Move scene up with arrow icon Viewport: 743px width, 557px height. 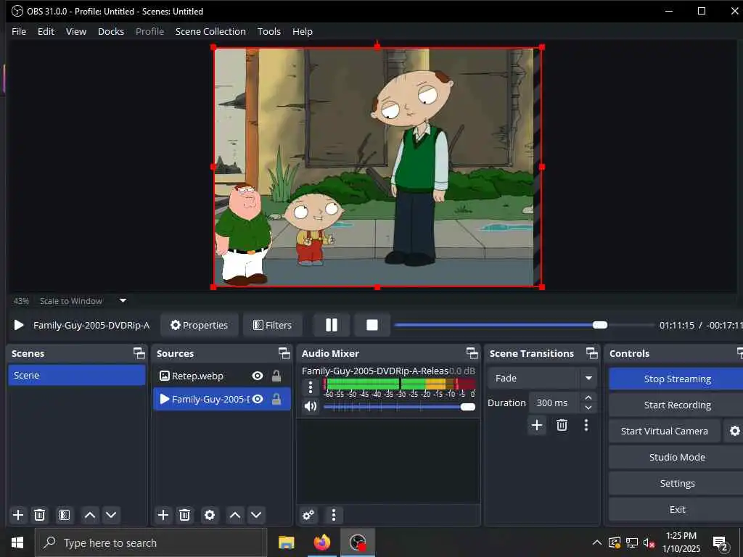pos(89,515)
